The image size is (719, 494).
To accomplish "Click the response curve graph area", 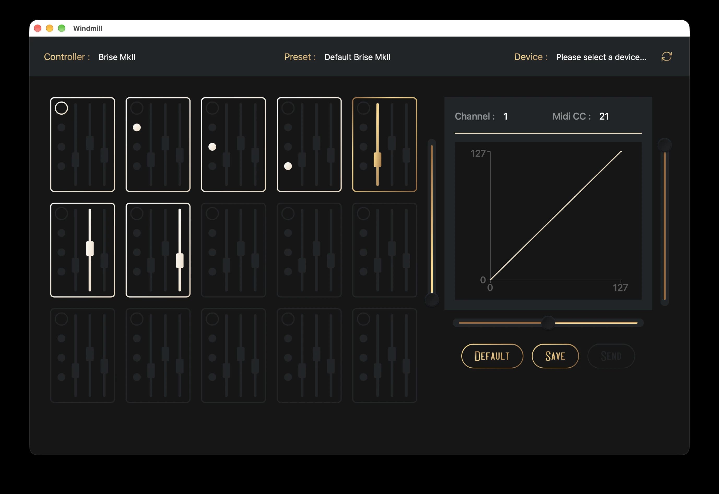I will click(x=548, y=221).
